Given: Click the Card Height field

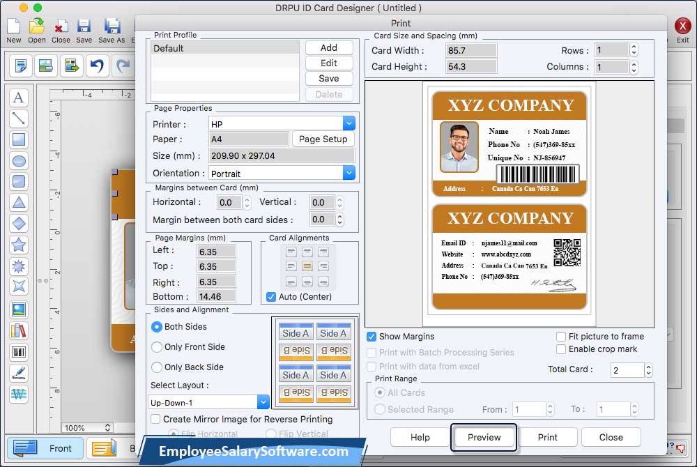Looking at the screenshot, I should tap(470, 67).
